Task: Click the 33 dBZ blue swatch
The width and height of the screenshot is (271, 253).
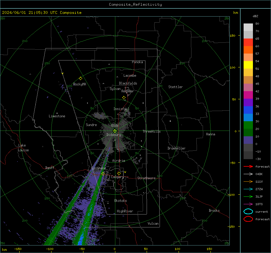Action: point(248,118)
